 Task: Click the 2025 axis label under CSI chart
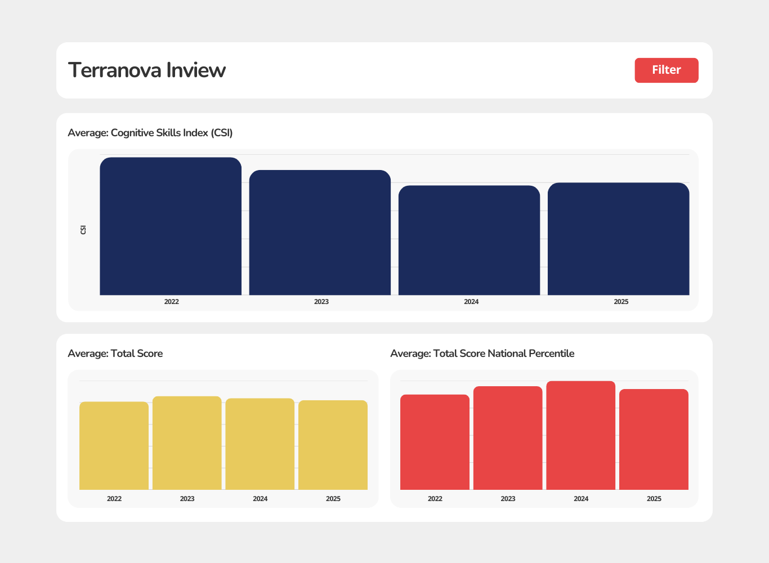(621, 302)
